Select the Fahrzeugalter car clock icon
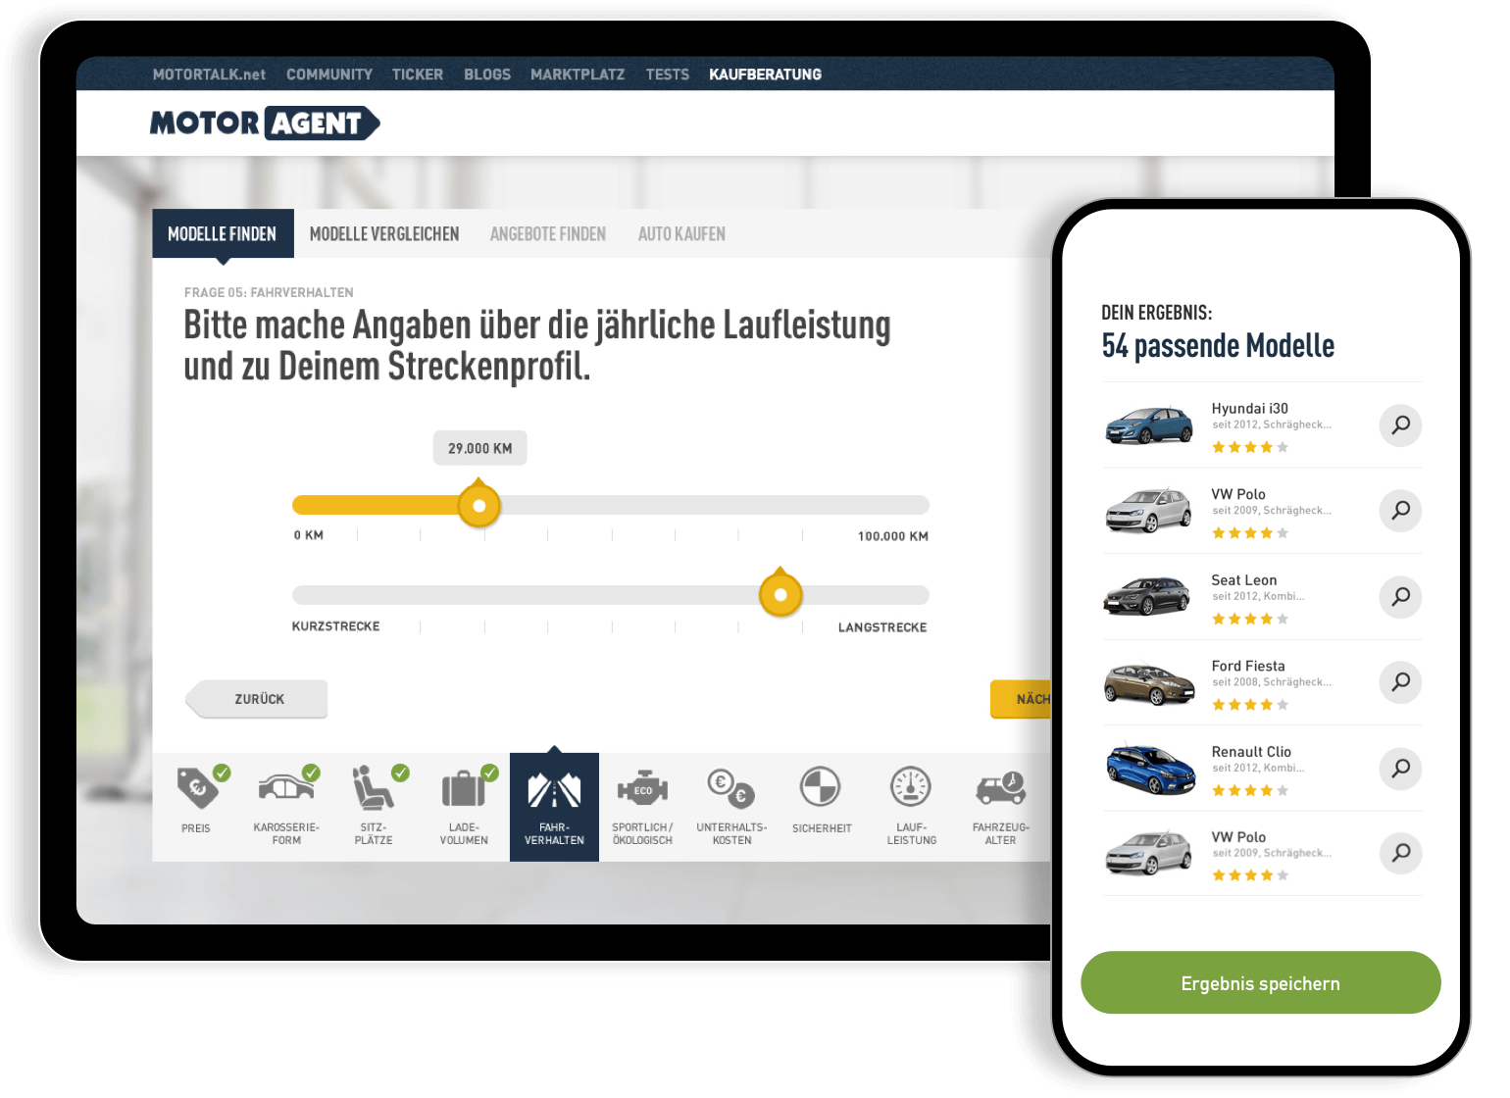The width and height of the screenshot is (1510, 1098). coord(1000,788)
